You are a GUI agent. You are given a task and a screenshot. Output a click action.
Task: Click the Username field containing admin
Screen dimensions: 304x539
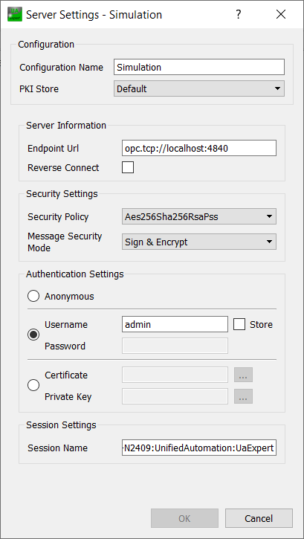[175, 324]
